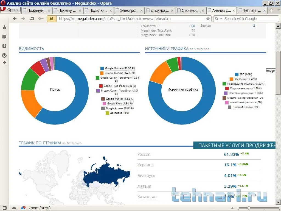Open the sidebar downloads panel
This screenshot has width=281, height=211.
point(4,46)
